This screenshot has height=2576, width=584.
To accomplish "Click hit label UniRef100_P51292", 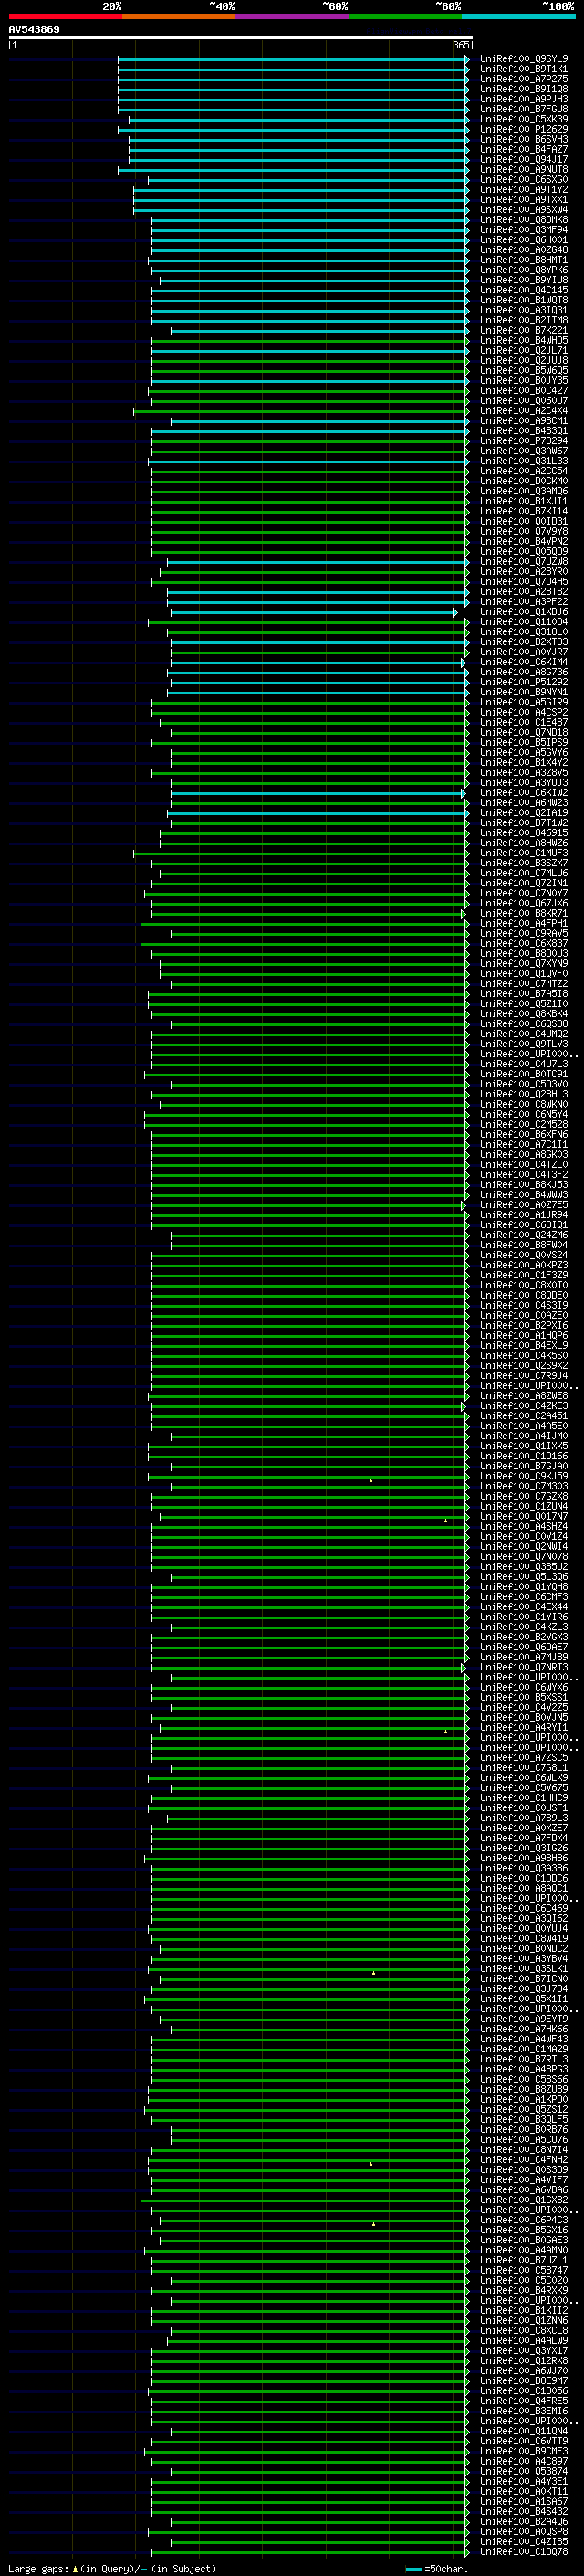I will (x=524, y=682).
